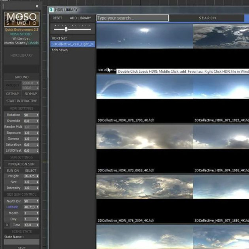The width and height of the screenshot is (249, 249).
Task: Click the Rotation value field
Action: click(29, 115)
